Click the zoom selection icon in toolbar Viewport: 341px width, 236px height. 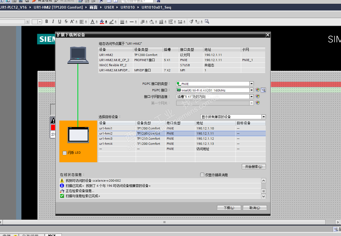coord(207,22)
